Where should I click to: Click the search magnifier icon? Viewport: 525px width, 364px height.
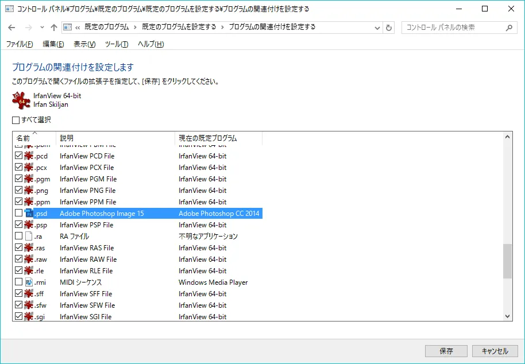509,28
